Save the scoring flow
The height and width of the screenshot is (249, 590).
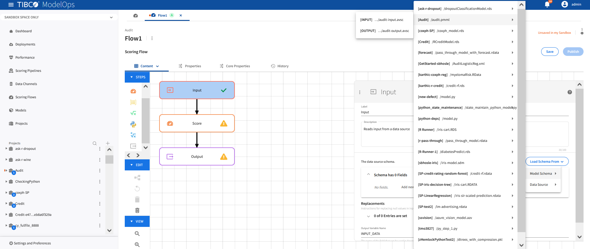click(x=550, y=52)
